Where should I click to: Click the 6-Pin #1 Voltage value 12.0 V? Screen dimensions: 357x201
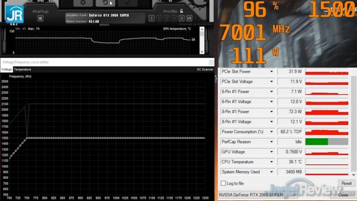tap(290, 102)
